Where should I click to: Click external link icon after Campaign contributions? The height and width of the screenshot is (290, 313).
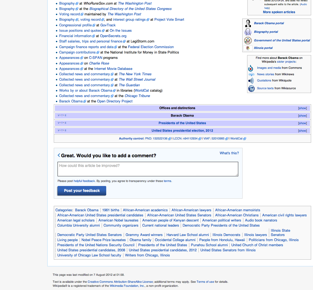click(x=98, y=52)
